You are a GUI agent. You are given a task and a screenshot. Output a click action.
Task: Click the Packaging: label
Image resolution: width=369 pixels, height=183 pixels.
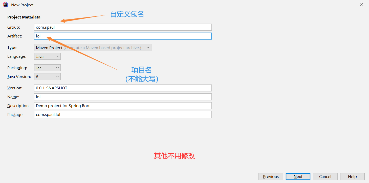[x=17, y=68]
